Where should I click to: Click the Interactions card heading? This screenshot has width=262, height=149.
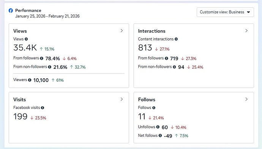(x=152, y=31)
